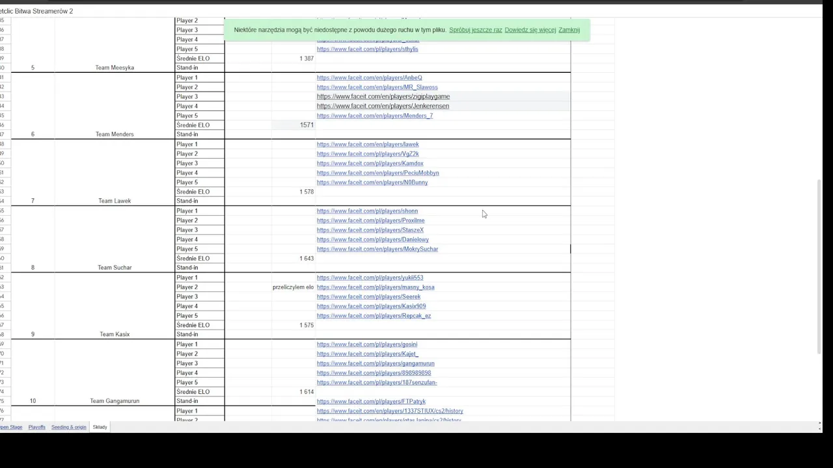Open the faceit link for gosini
The width and height of the screenshot is (833, 468).
pos(367,344)
